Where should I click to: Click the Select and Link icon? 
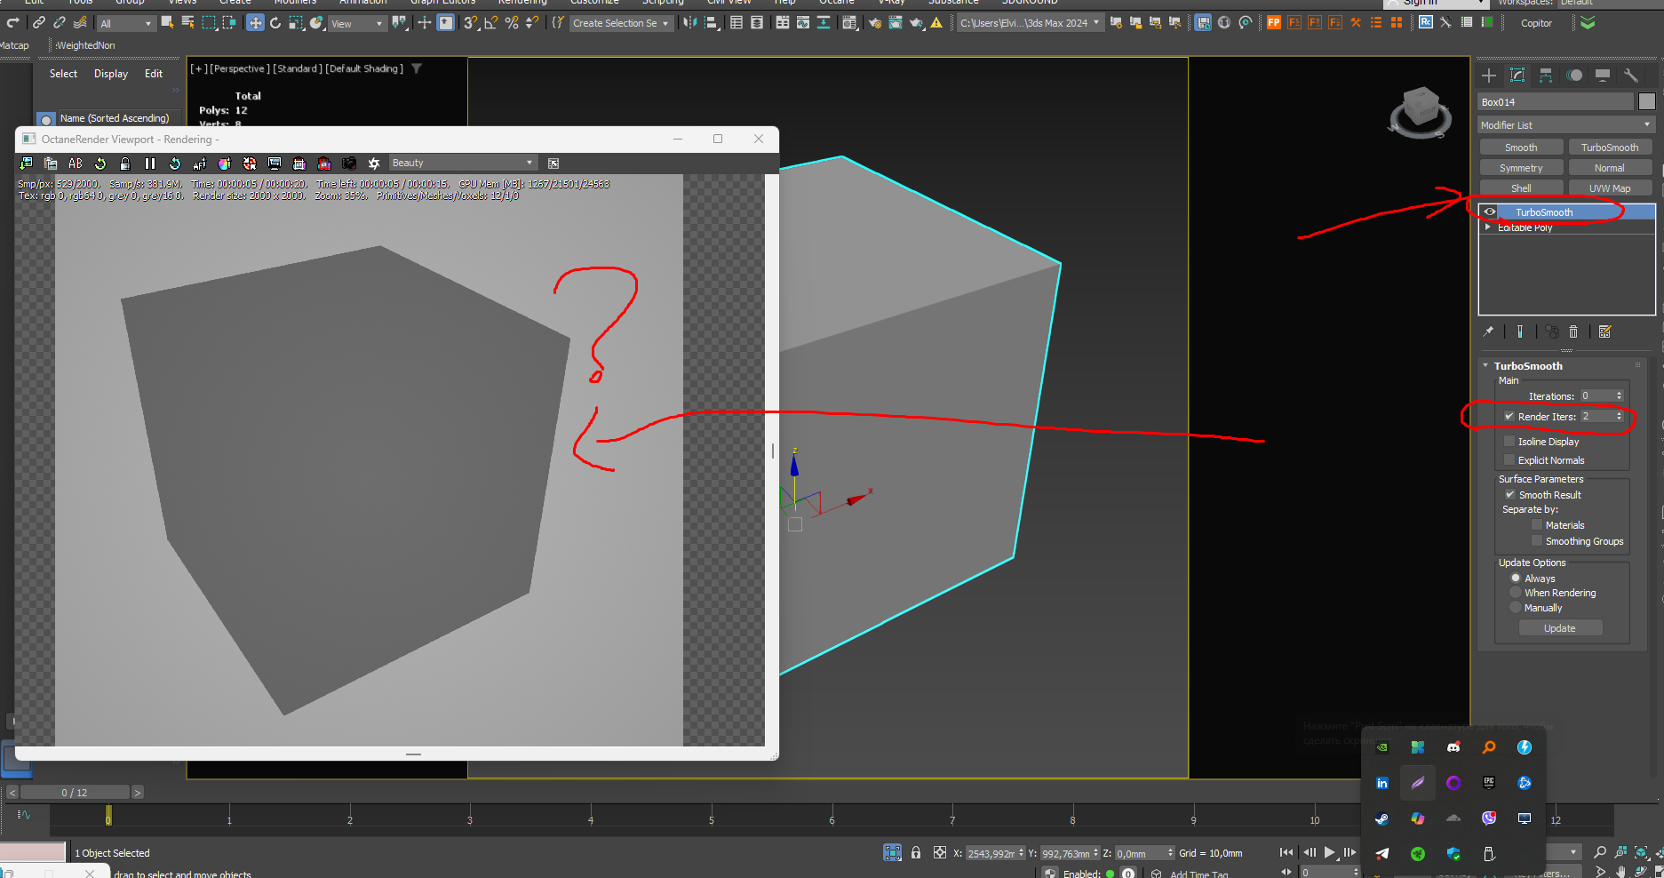pos(38,23)
